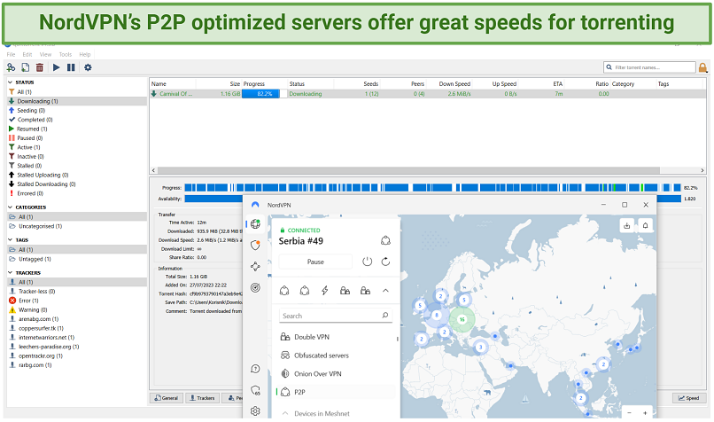The width and height of the screenshot is (714, 422).
Task: Click the shield icon with 65 badge
Action: (255, 390)
